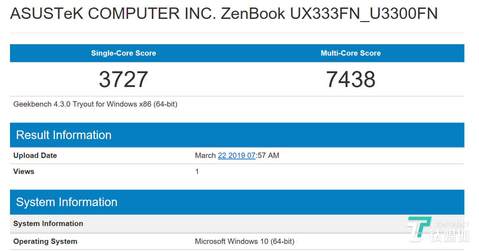This screenshot has width=479, height=251.
Task: Click the System Information section header
Action: coord(66,202)
